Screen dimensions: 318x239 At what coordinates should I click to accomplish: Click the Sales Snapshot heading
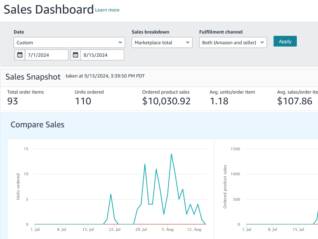point(33,77)
